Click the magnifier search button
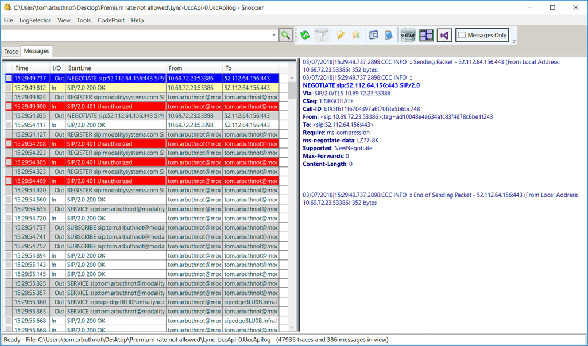 (285, 36)
